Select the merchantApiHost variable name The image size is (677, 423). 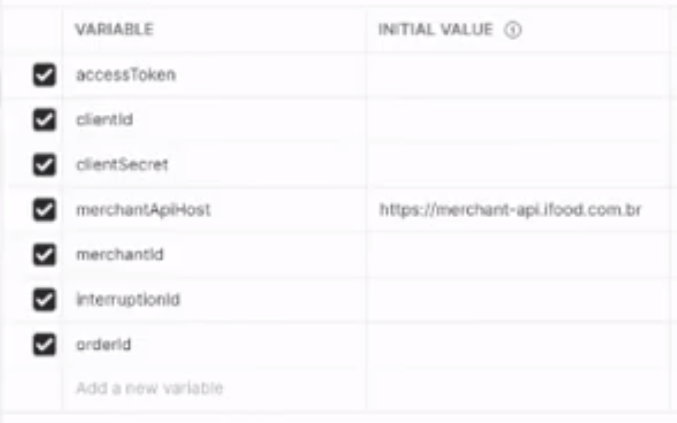pos(143,210)
